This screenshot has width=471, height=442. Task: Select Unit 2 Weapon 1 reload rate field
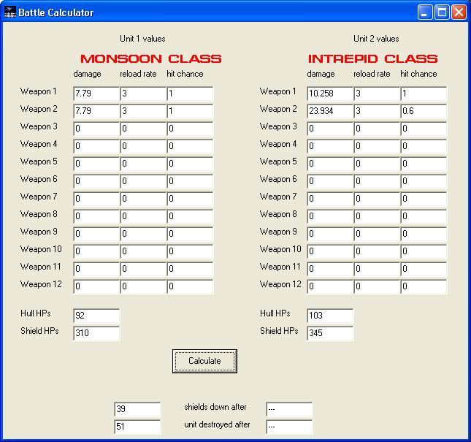point(377,94)
